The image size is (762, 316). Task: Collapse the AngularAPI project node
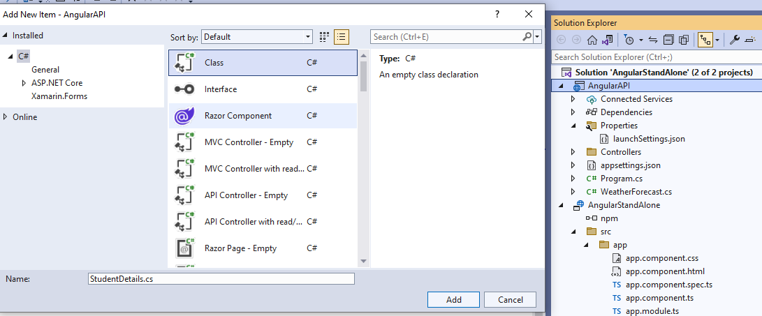[x=562, y=86]
